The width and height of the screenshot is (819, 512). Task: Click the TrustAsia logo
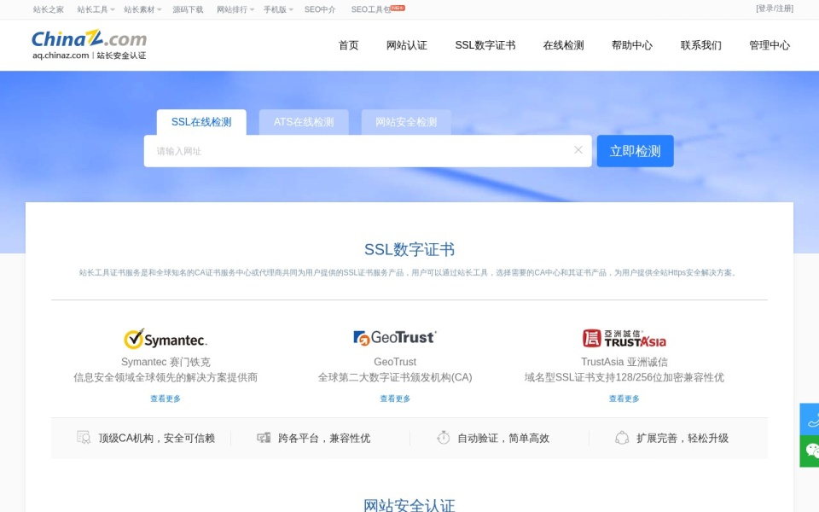624,339
